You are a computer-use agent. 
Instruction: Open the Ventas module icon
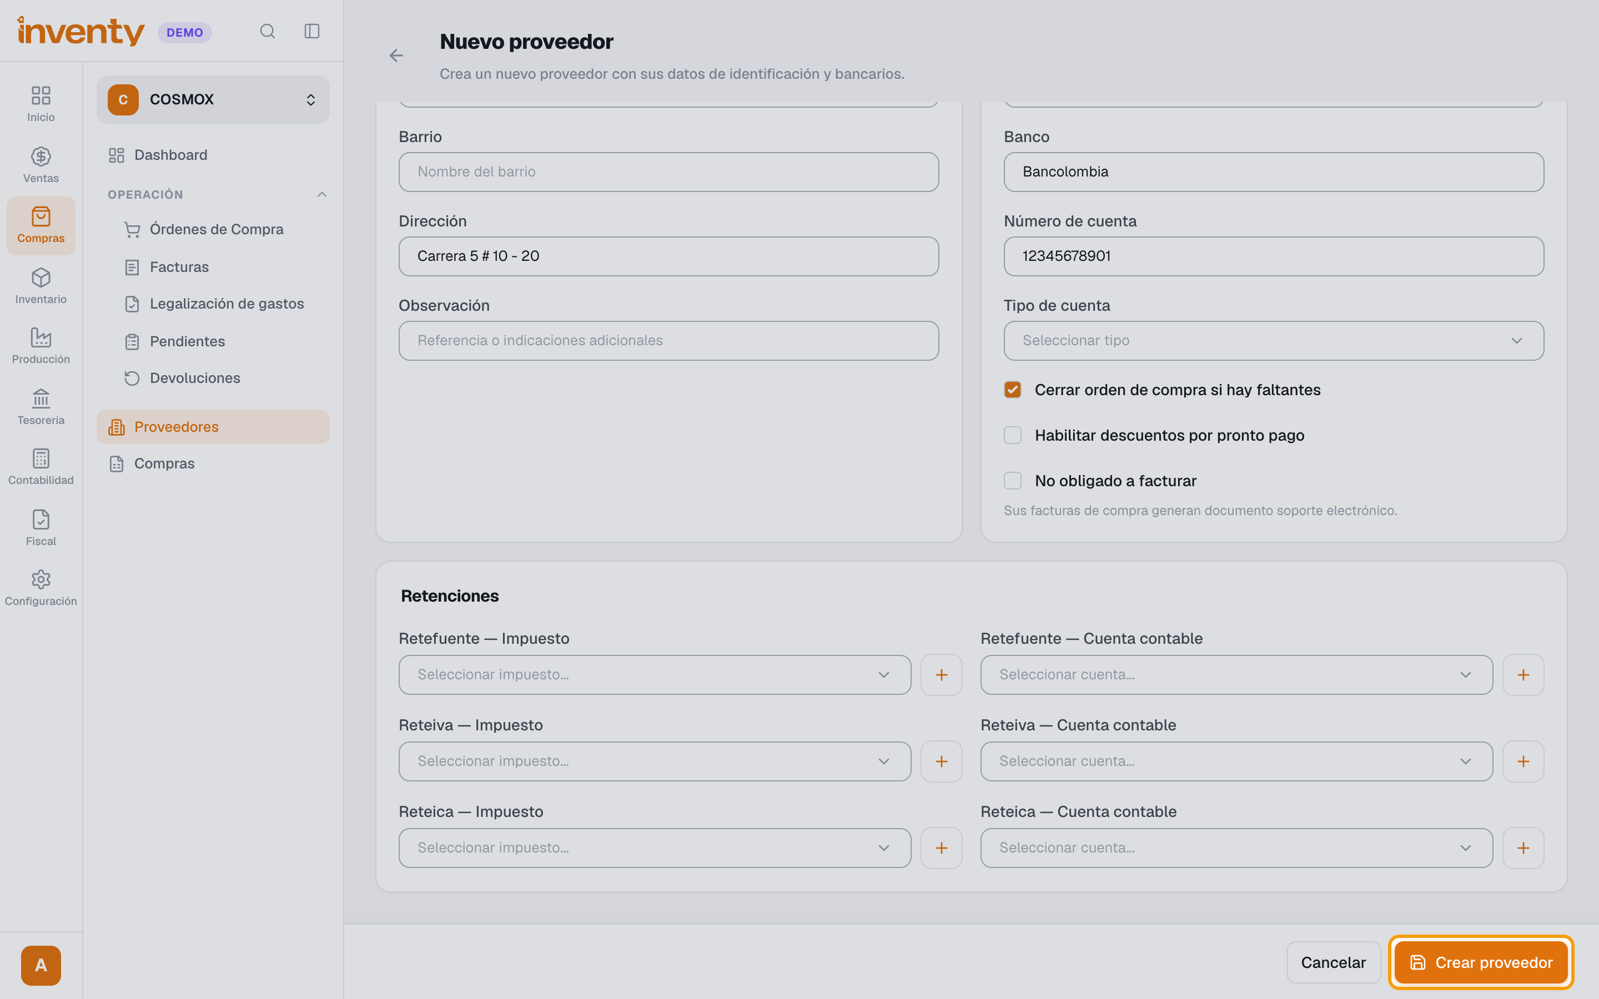pos(41,165)
